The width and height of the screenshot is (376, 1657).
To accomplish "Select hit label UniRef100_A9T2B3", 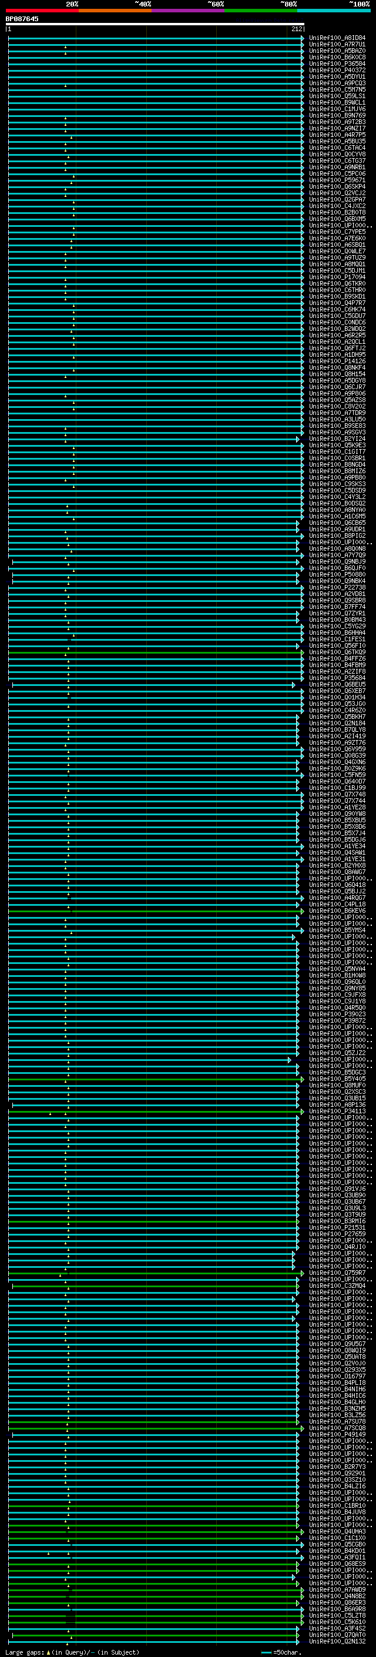I will 337,122.
